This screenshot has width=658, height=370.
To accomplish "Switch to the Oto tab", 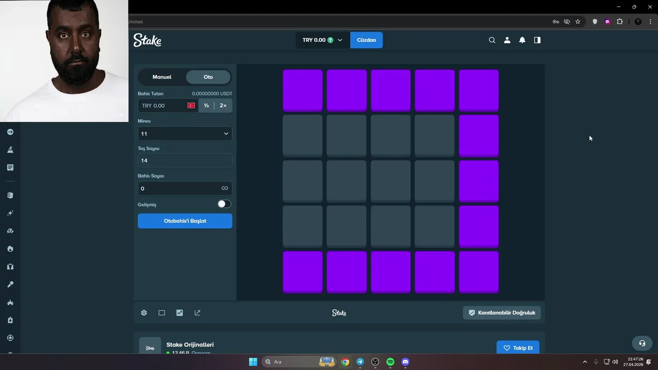I will [x=208, y=77].
